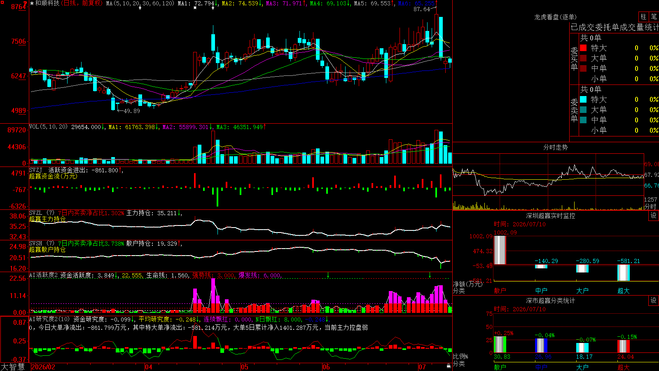Click the (日线,前复权) period label
Screen dimensions: 659x371
82,3
